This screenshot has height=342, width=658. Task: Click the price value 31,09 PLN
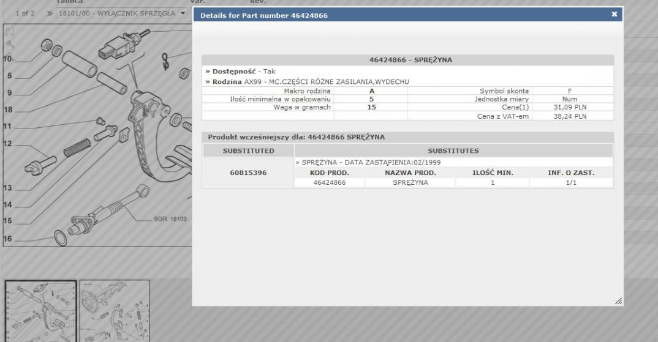click(570, 107)
